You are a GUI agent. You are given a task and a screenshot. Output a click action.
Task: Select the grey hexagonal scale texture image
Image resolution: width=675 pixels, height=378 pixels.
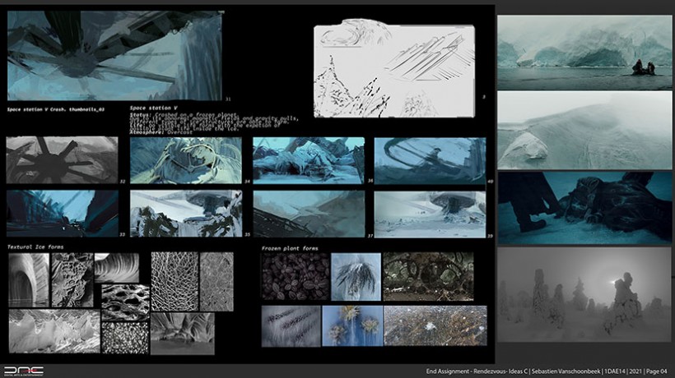216,281
